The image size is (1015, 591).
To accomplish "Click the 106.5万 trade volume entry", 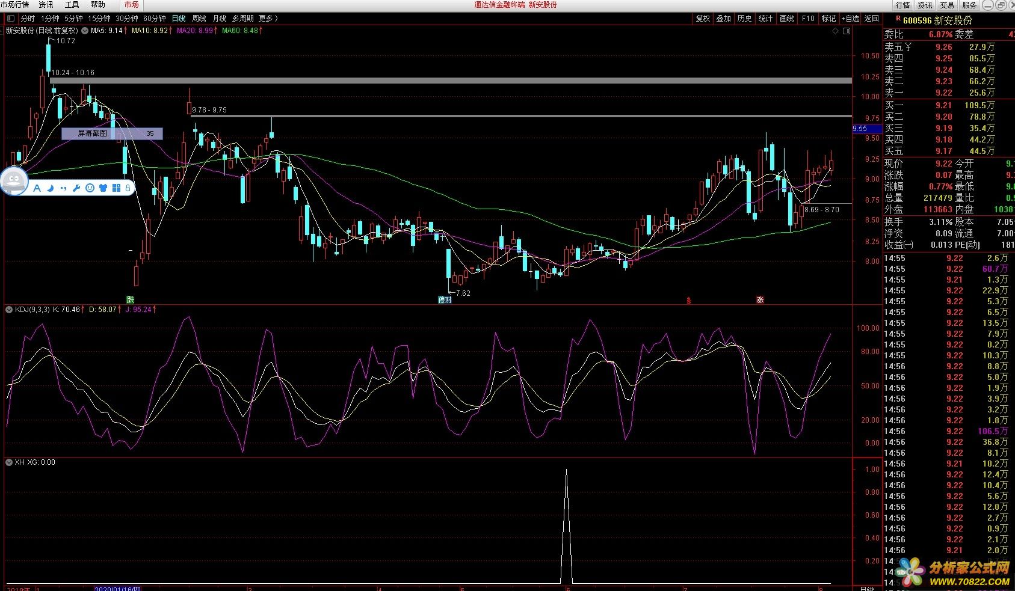I will pyautogui.click(x=993, y=431).
